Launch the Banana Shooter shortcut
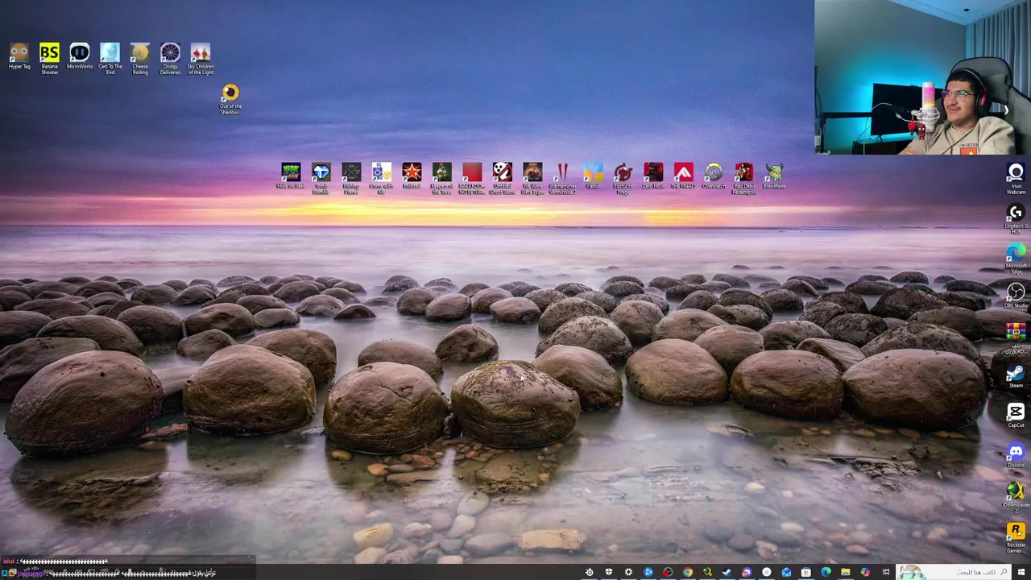 coord(49,59)
